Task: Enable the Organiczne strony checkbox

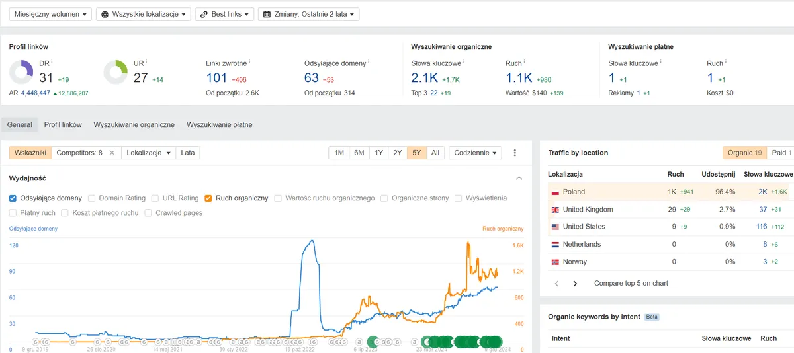Action: [384, 198]
